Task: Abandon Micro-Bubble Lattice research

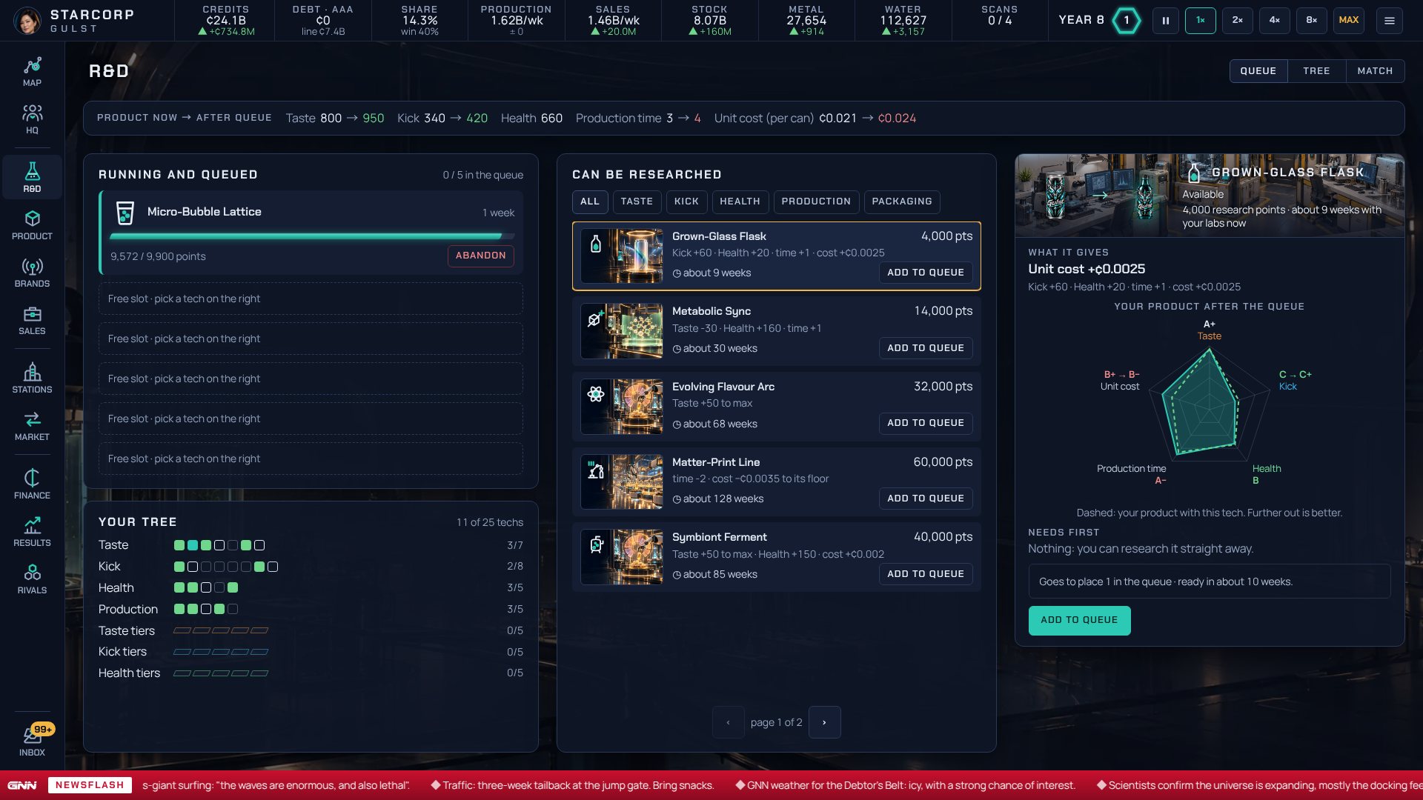Action: tap(480, 256)
